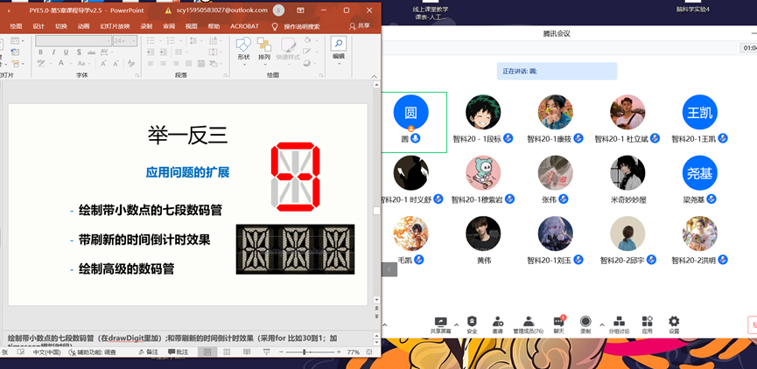The height and width of the screenshot is (369, 757).
Task: Click the zoom slider in PowerPoint status bar
Action: point(305,352)
